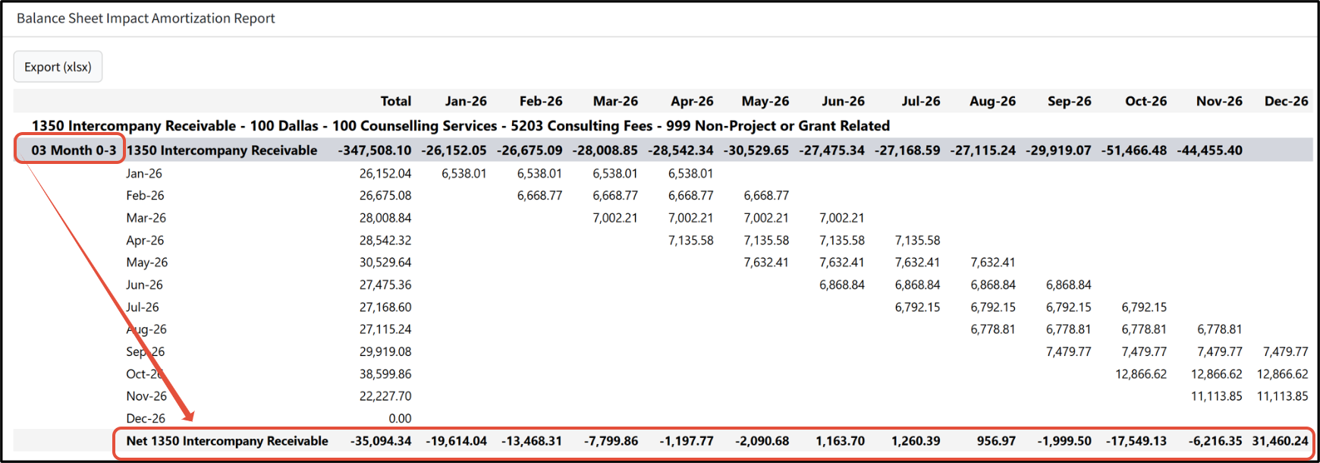This screenshot has height=463, width=1320.
Task: Click the May-26 row total 30,529.64
Action: point(385,263)
